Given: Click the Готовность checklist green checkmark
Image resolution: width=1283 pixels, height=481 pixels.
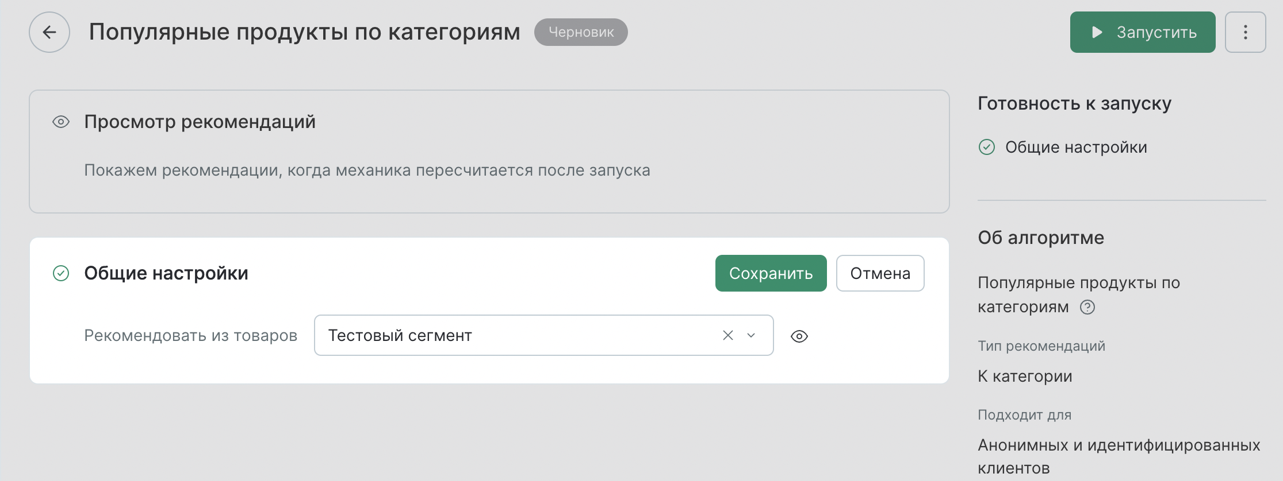Looking at the screenshot, I should (987, 148).
